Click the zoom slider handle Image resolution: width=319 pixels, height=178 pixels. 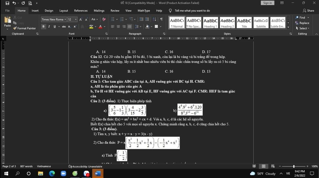[x=294, y=167]
